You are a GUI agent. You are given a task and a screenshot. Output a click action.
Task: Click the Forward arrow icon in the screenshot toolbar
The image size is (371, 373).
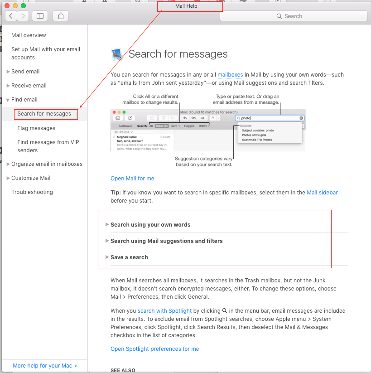click(x=203, y=118)
